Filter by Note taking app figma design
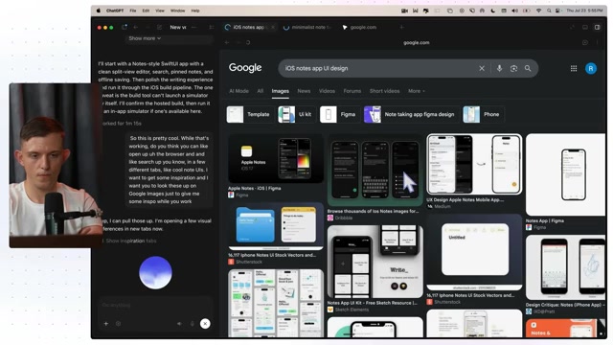 pos(411,114)
